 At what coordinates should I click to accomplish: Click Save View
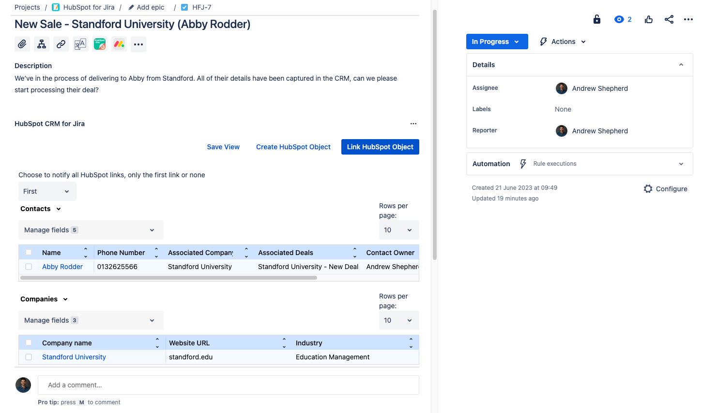[223, 147]
